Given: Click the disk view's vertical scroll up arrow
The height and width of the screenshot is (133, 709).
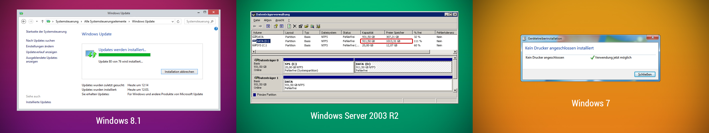Looking at the screenshot, I should coord(455,58).
